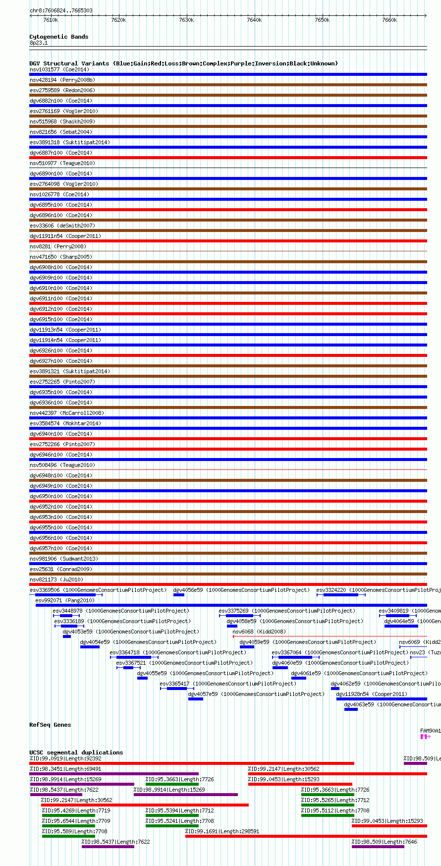Open duplication %ID:95.589|Length:7708
This screenshot has height=866, width=441.
75,831
